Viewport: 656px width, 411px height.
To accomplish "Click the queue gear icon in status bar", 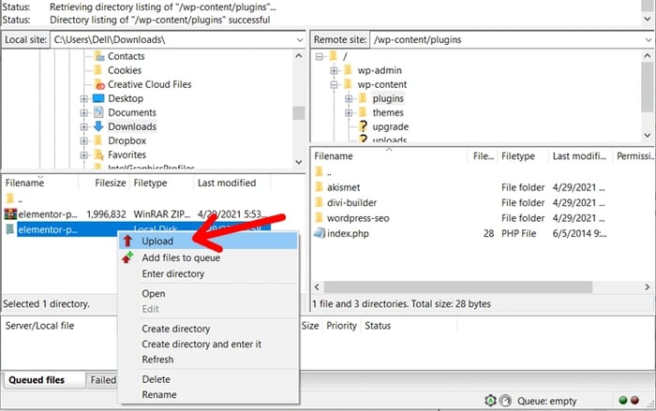I will pos(489,401).
